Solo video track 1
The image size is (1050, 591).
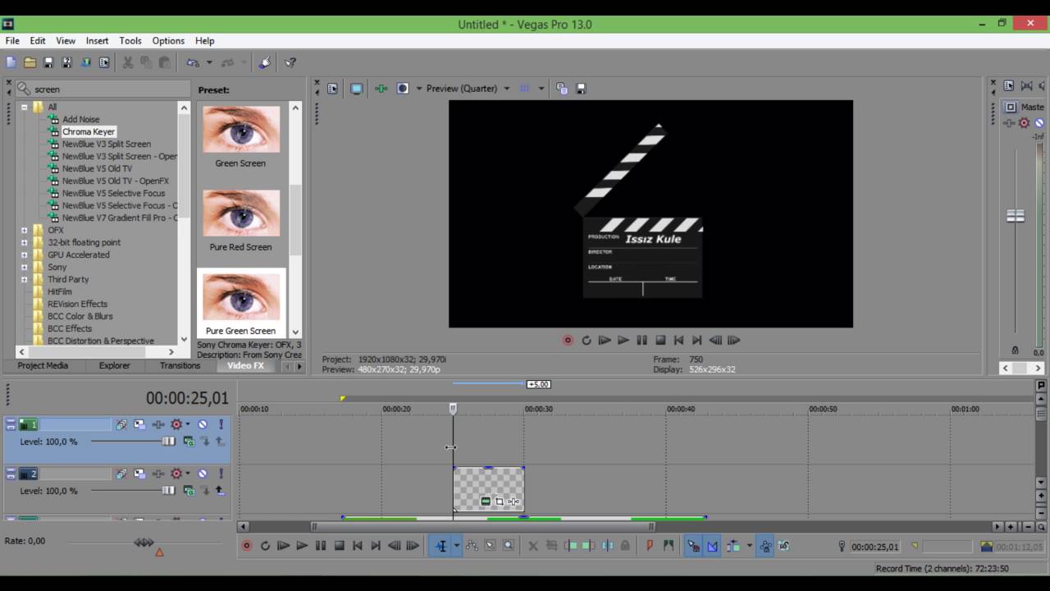pos(221,424)
